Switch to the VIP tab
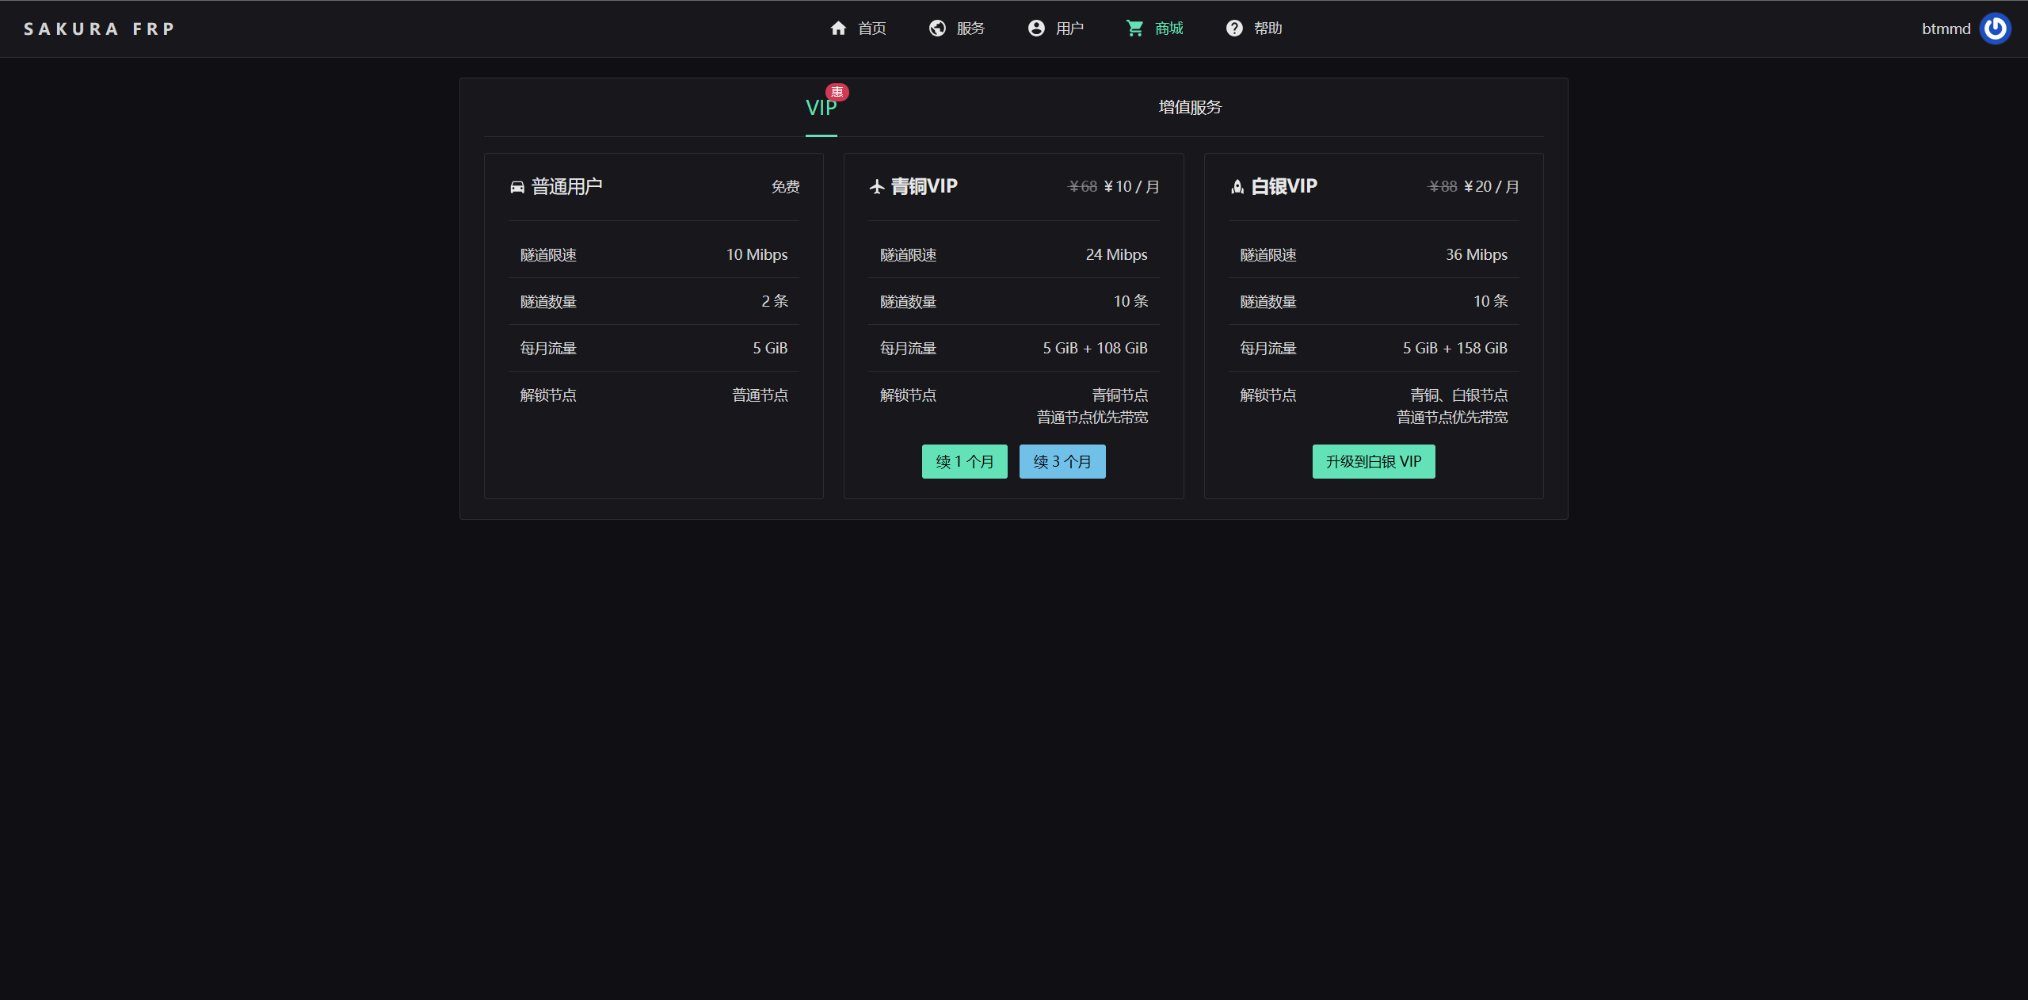The height and width of the screenshot is (1000, 2028). [821, 109]
